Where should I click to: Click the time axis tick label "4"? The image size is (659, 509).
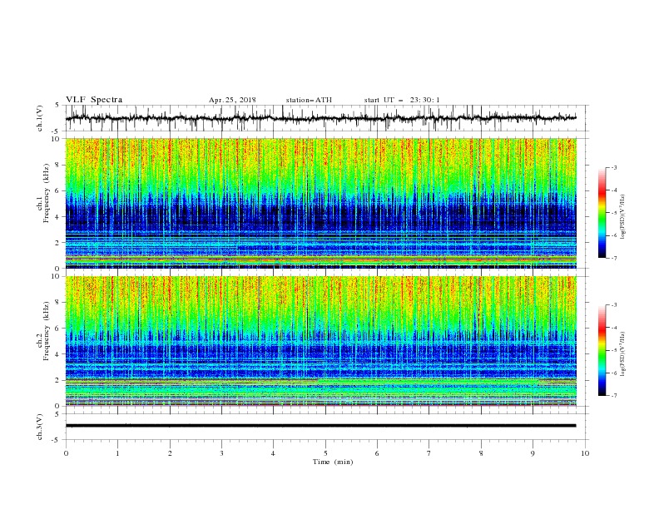coord(273,453)
